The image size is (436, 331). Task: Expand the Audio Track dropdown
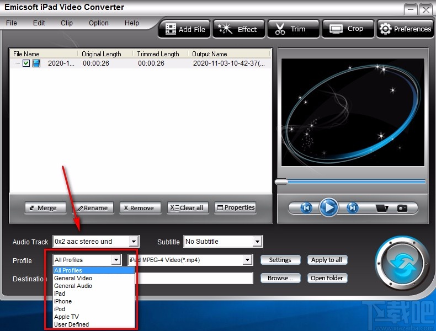pos(134,242)
